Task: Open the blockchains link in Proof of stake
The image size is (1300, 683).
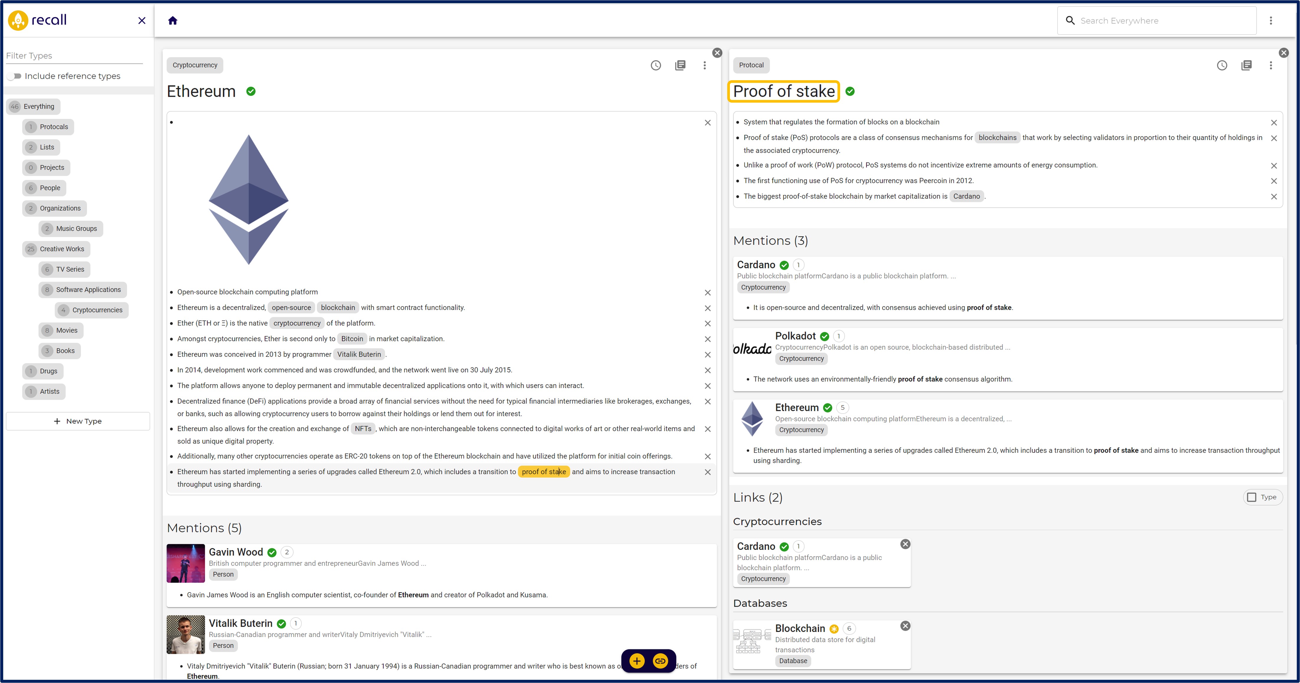Action: (x=997, y=137)
